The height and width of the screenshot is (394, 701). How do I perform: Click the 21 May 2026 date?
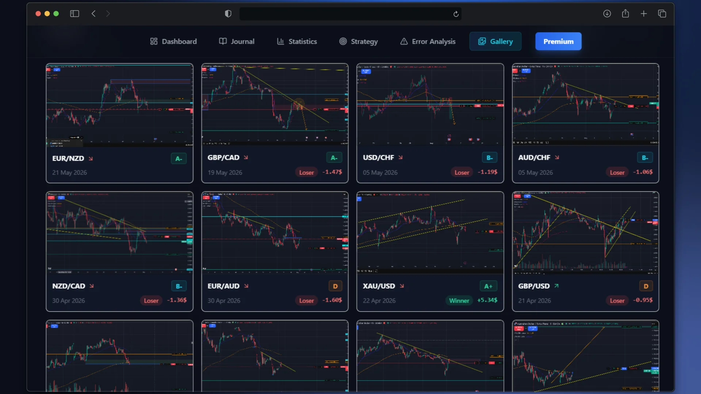69,173
